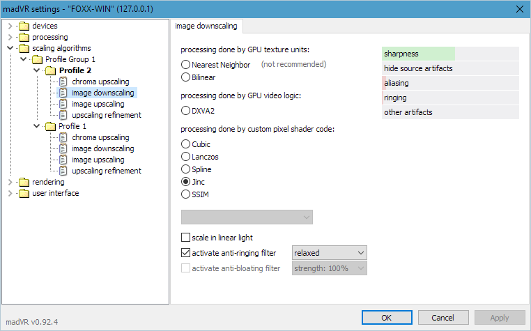Expand the rendering tree node
Screen dimensions: 531x331
point(10,183)
